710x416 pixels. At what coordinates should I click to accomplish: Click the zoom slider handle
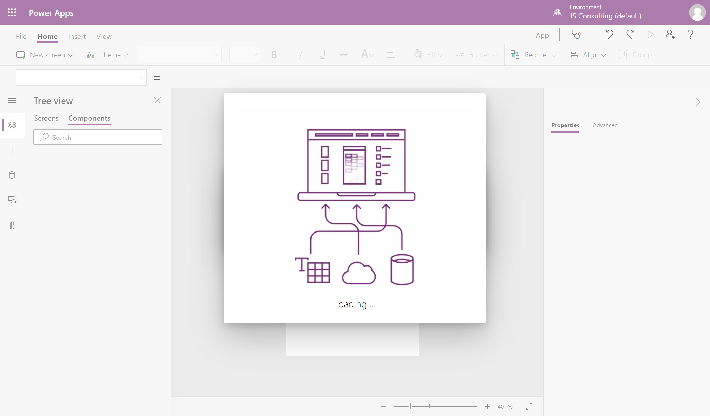coord(410,406)
